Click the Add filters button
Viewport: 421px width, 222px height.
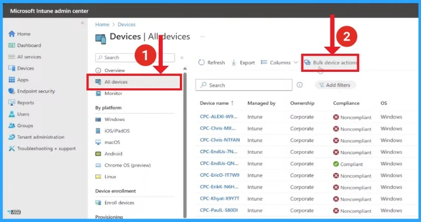pos(335,85)
